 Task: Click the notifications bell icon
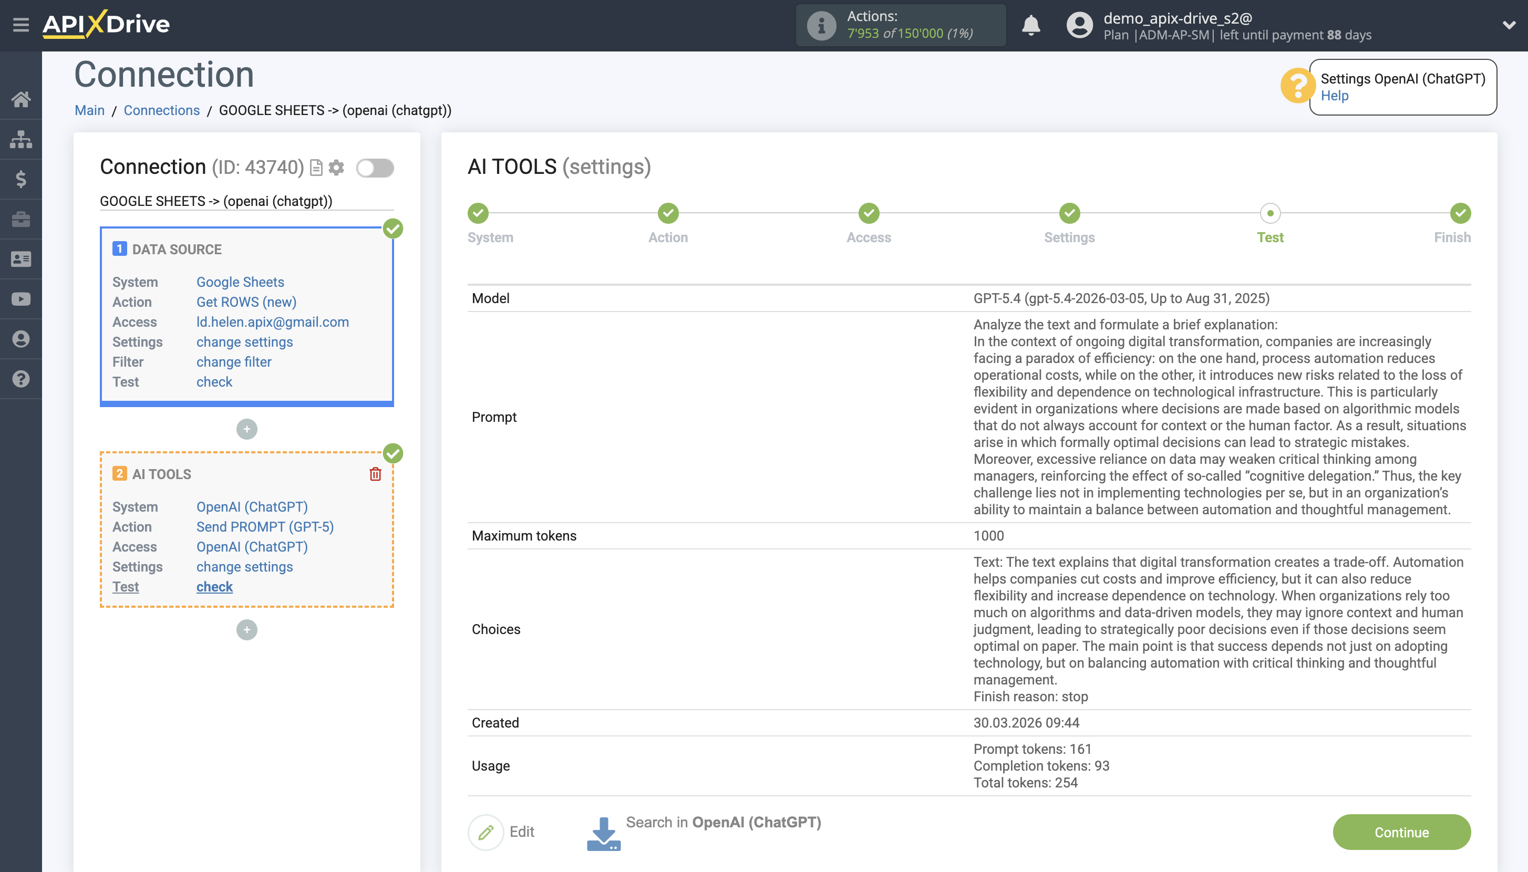pyautogui.click(x=1030, y=25)
